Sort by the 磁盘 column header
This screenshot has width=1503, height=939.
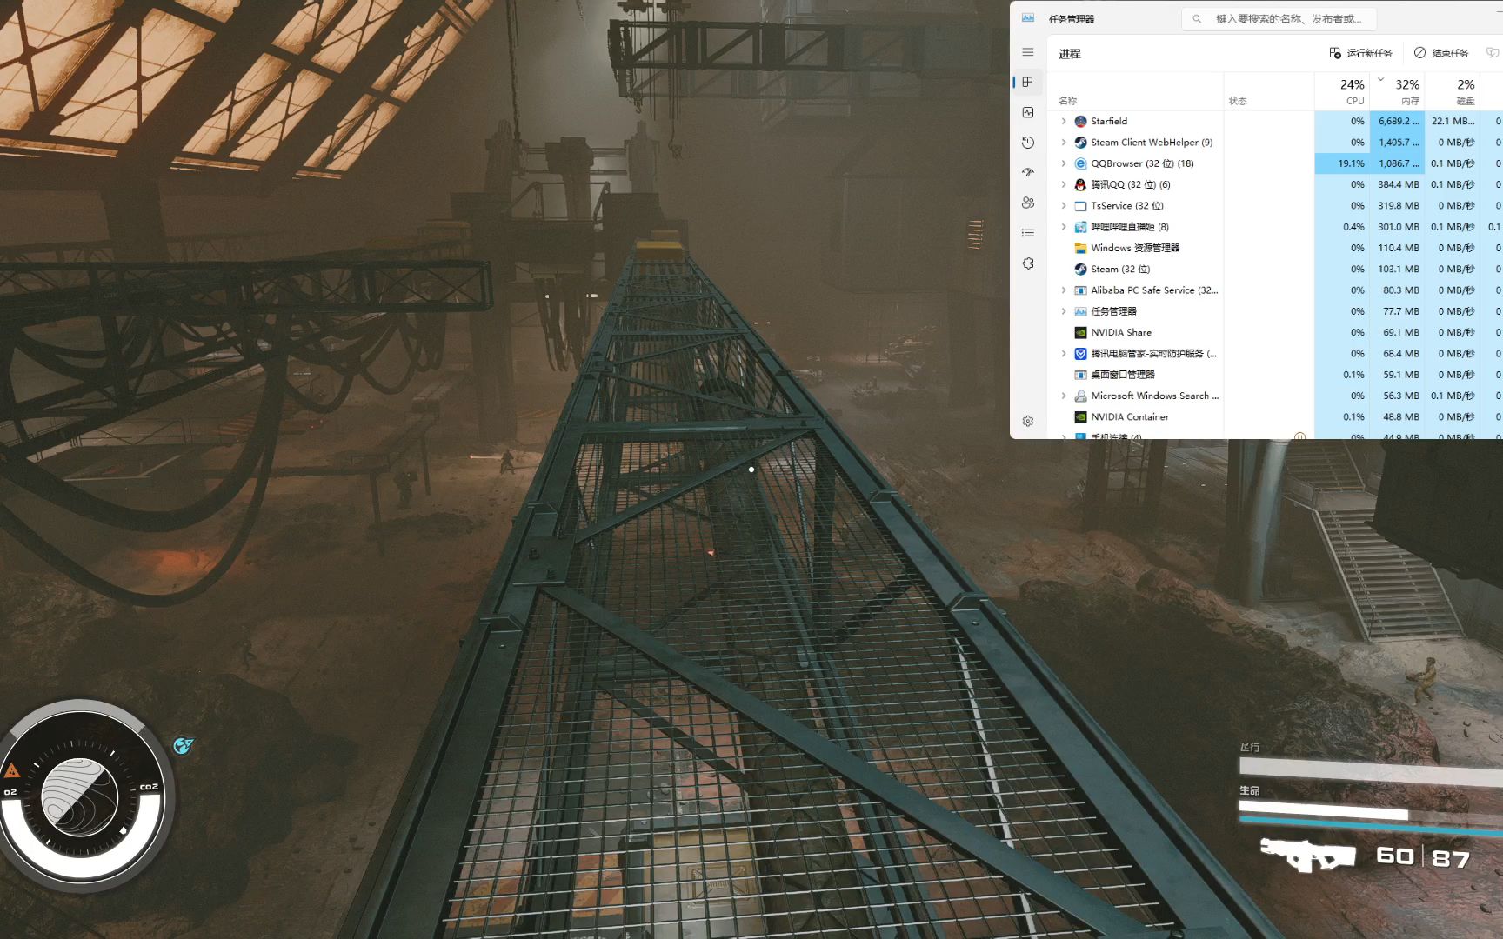[x=1466, y=101]
